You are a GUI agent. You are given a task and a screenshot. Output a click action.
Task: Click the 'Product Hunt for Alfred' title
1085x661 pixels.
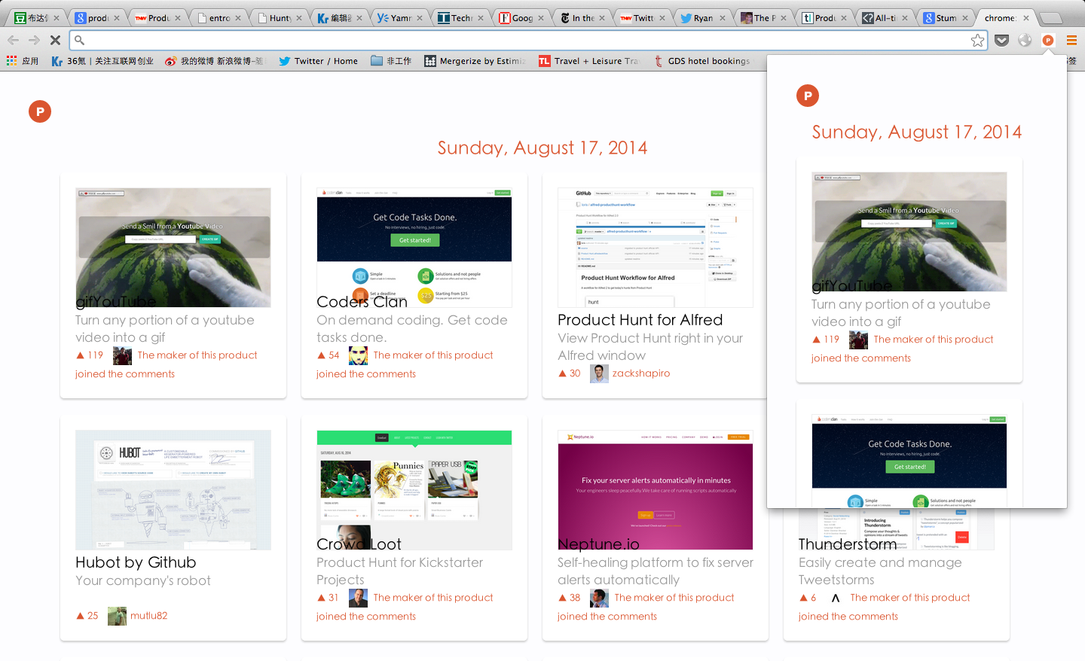coord(640,320)
